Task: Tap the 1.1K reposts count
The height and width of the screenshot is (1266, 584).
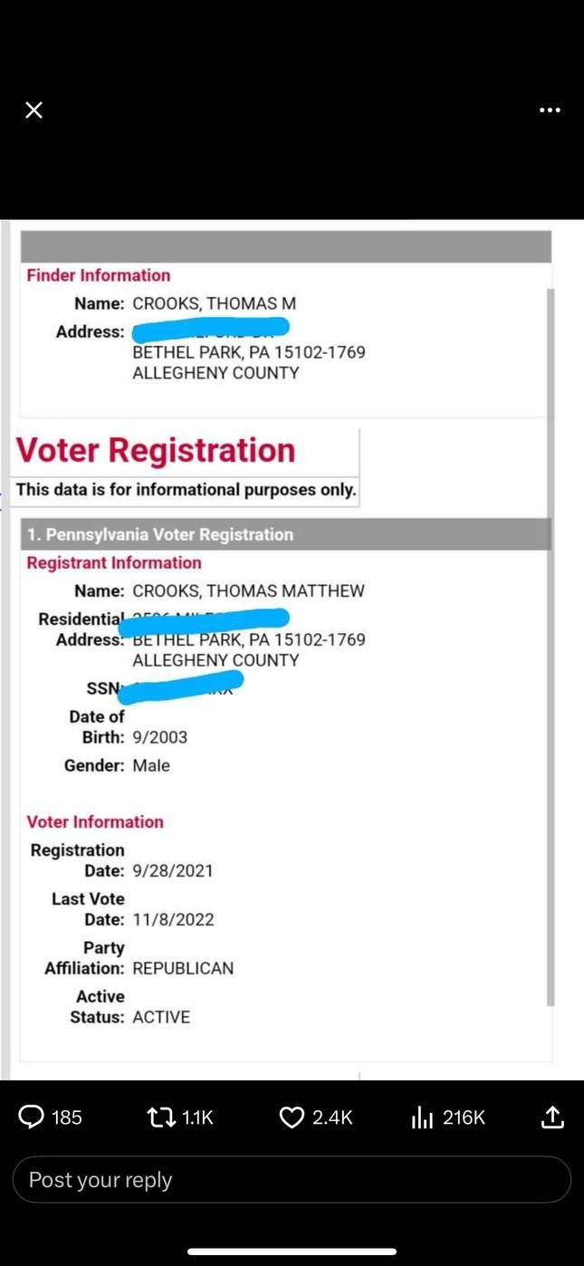Action: click(x=197, y=1118)
